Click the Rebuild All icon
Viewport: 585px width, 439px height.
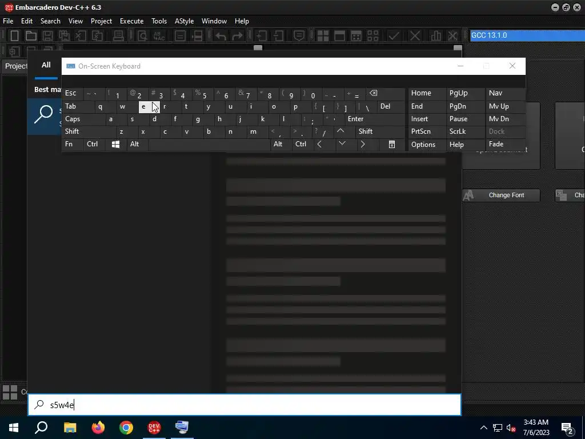click(x=373, y=36)
